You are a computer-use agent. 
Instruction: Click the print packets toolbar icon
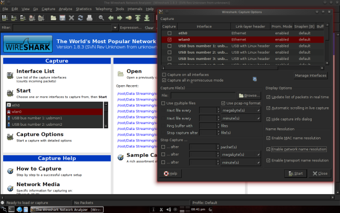[x=89, y=18]
